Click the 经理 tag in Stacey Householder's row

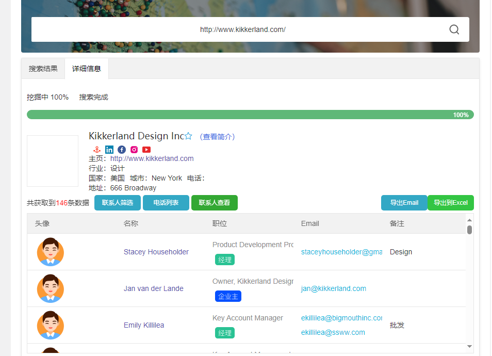point(225,260)
